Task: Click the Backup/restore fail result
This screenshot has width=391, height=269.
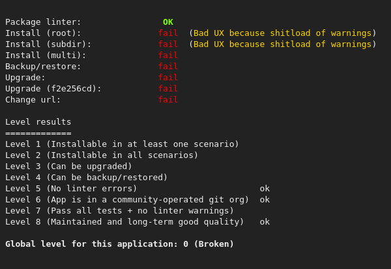Action: pos(168,67)
